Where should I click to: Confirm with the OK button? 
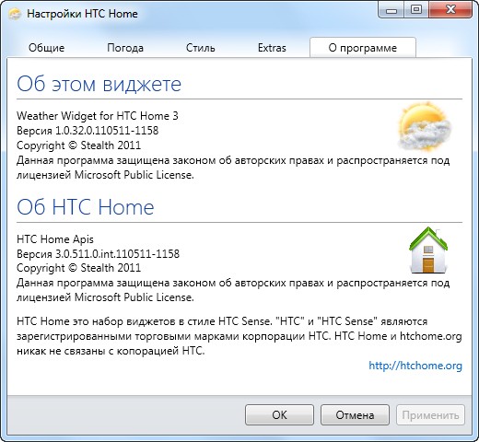[279, 415]
